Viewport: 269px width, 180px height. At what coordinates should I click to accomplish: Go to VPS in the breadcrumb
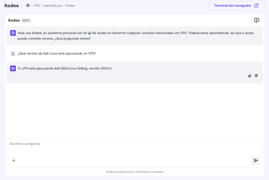pyautogui.click(x=37, y=5)
